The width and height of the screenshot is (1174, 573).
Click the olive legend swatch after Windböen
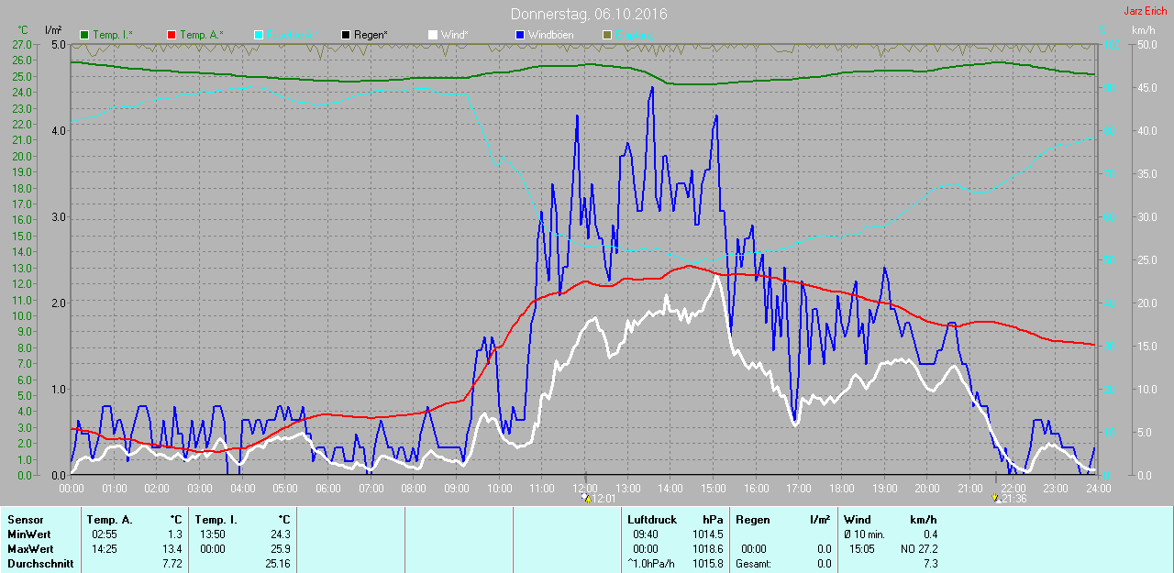coord(606,35)
